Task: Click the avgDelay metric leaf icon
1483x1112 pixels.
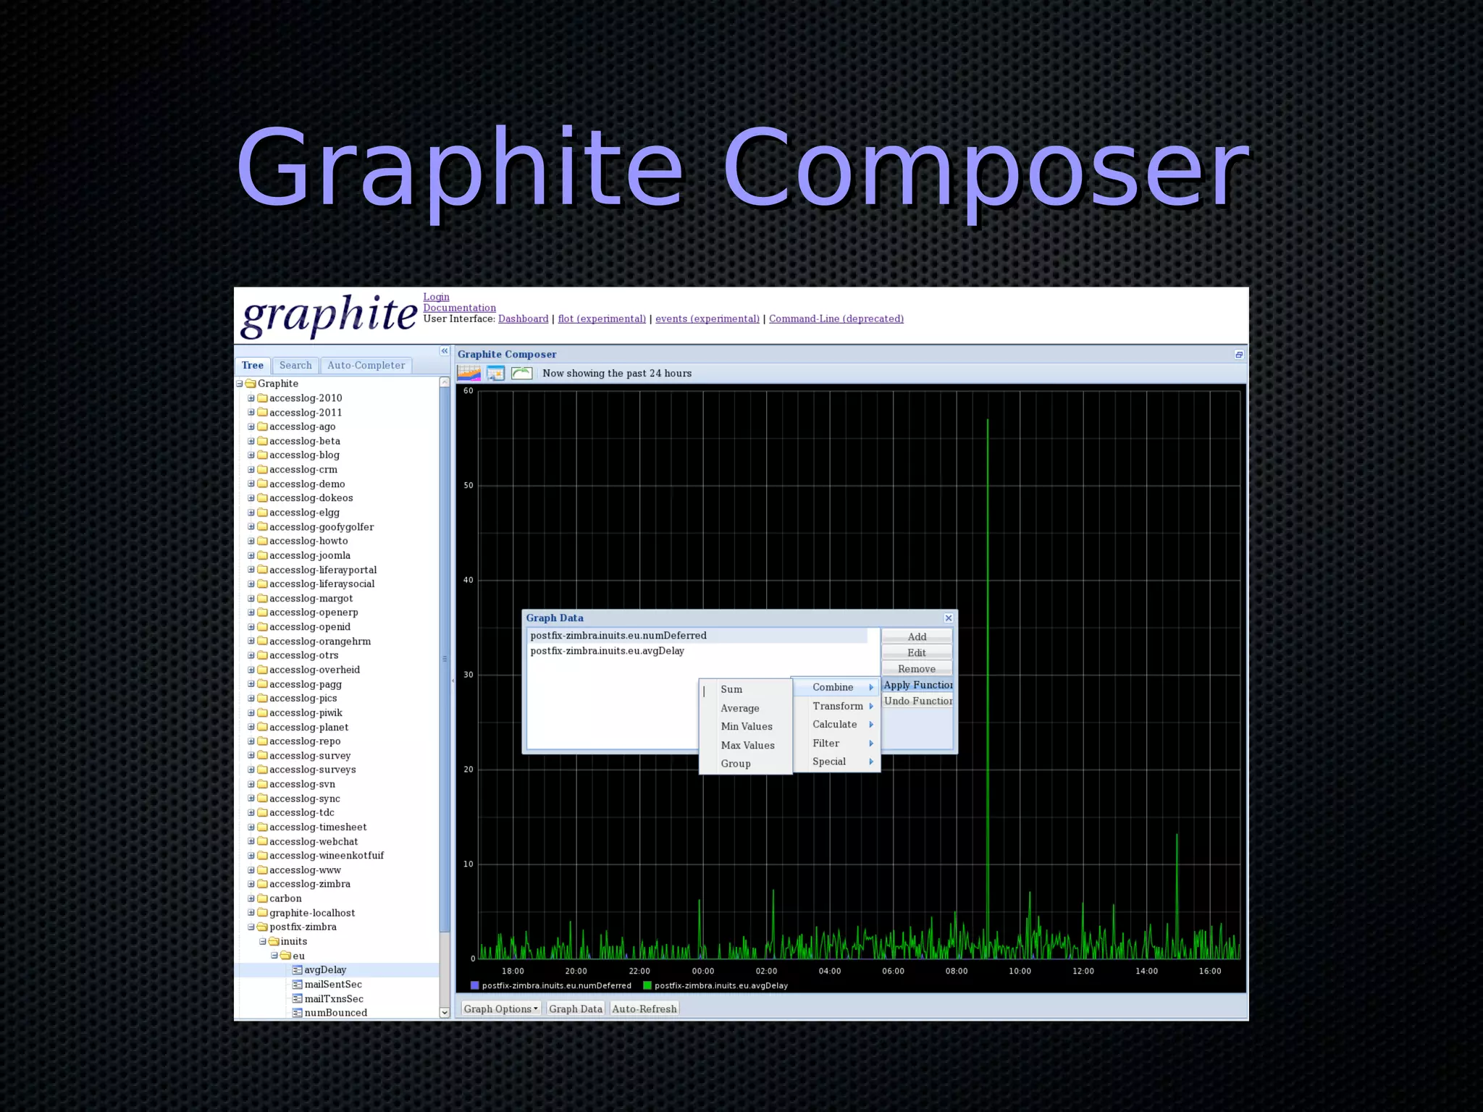Action: tap(297, 969)
